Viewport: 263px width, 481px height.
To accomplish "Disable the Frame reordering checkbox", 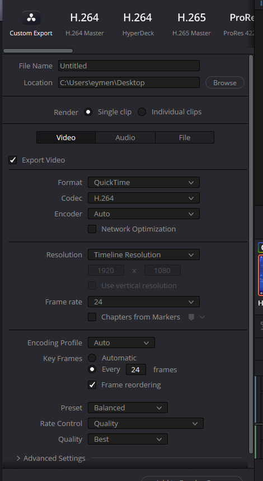I will pos(92,385).
